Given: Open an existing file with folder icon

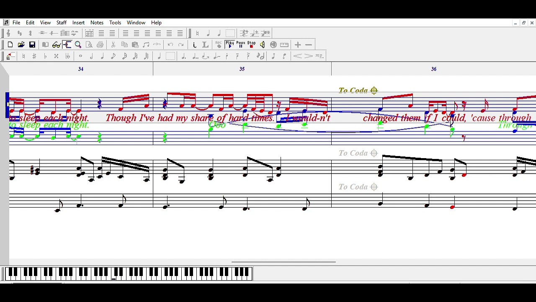Looking at the screenshot, I should [21, 44].
